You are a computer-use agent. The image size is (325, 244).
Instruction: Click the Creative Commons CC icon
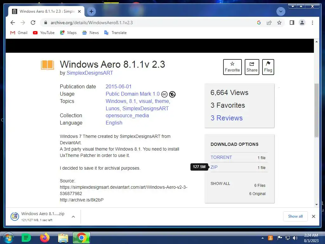(x=164, y=94)
